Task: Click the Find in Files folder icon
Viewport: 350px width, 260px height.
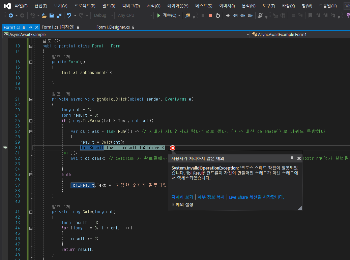Action: (x=188, y=15)
